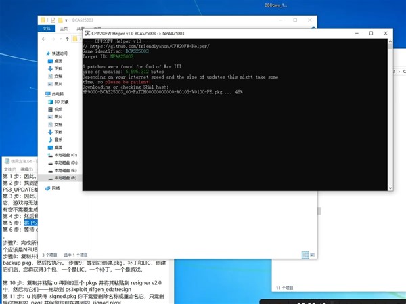This screenshot has width=406, height=304.
Task: Maximize the BCAS25003 Explorer window
Action: tap(295, 20)
